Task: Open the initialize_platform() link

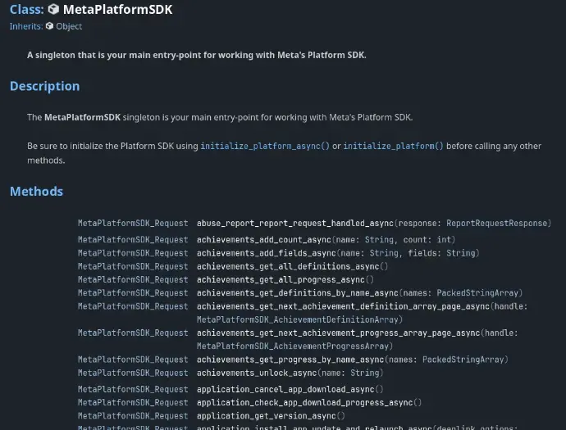Action: (393, 146)
